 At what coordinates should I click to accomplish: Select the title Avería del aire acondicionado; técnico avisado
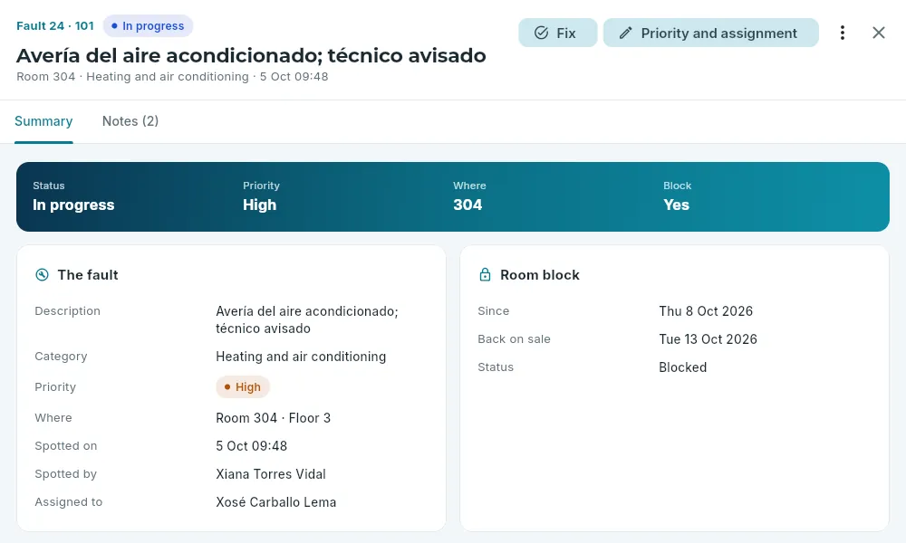(x=251, y=55)
